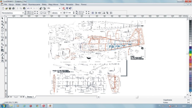Click the Windows Start button
The height and width of the screenshot is (108, 192).
click(4, 106)
